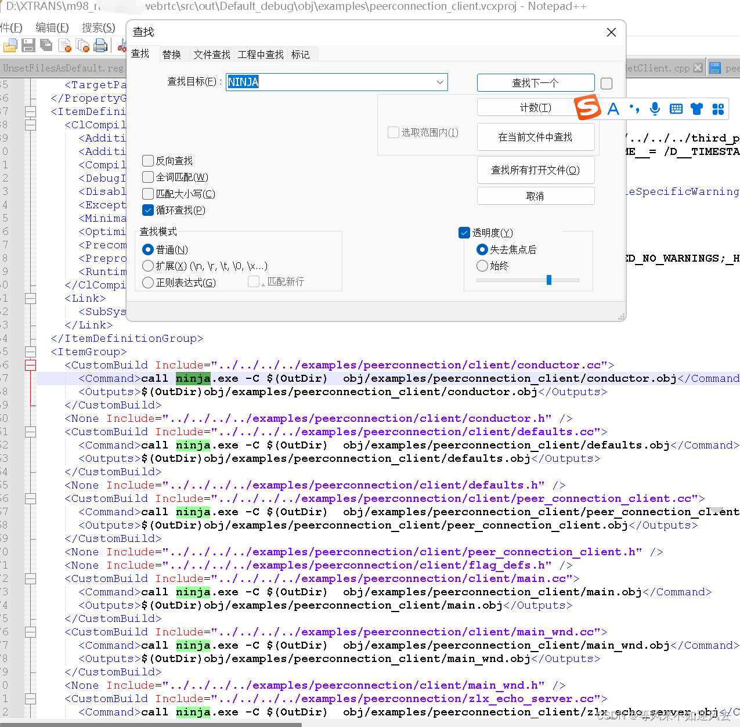Collapse the peer_connection_client.cc CustomBuild fold marker
This screenshot has height=727, width=740.
coord(31,498)
